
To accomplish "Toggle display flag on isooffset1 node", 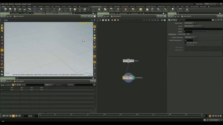I will pos(133,78).
